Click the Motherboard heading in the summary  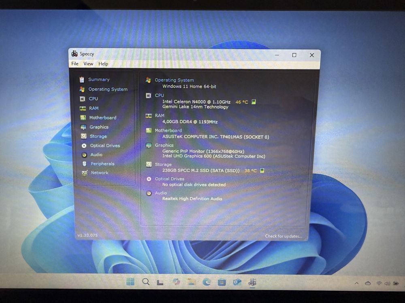pos(168,130)
